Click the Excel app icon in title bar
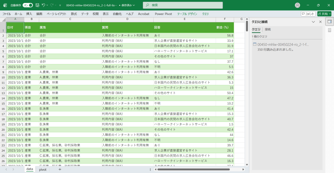The image size is (334, 173). (x=5, y=5)
